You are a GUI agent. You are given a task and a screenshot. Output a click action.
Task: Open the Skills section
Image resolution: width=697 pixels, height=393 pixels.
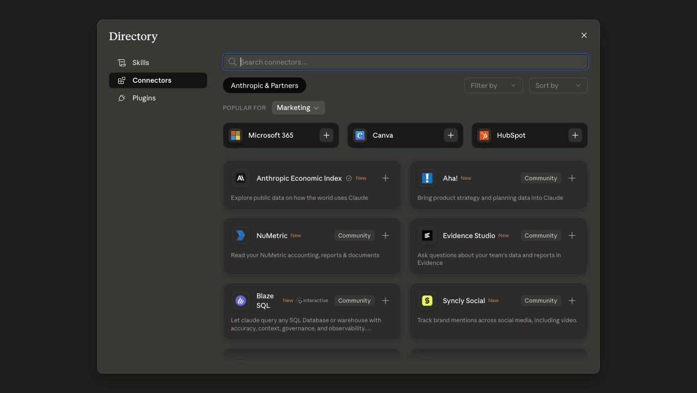click(158, 63)
